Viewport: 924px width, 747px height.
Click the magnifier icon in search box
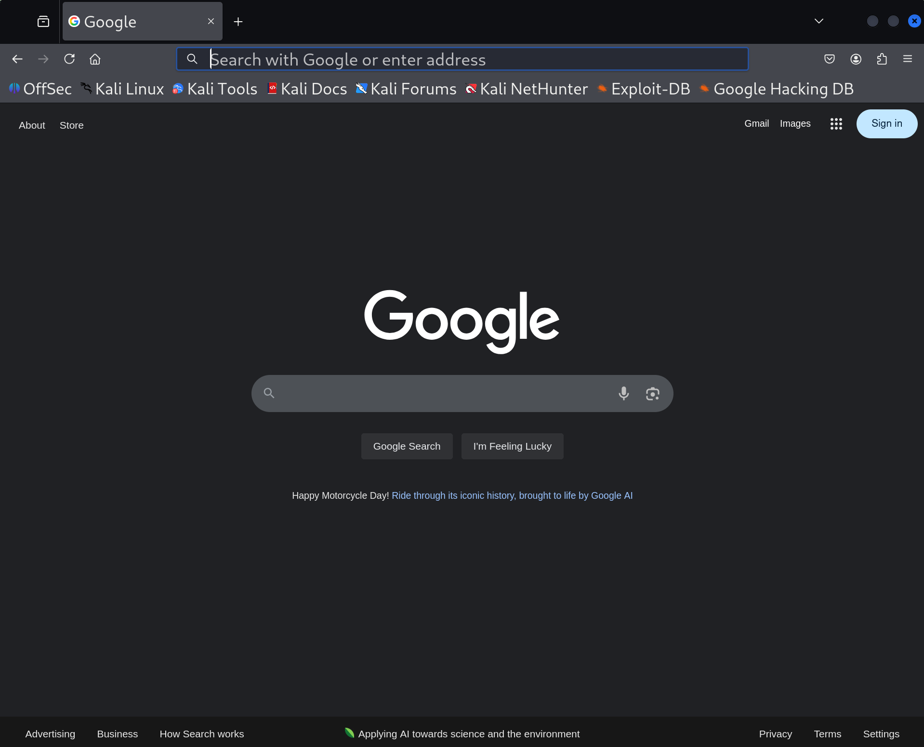[269, 393]
